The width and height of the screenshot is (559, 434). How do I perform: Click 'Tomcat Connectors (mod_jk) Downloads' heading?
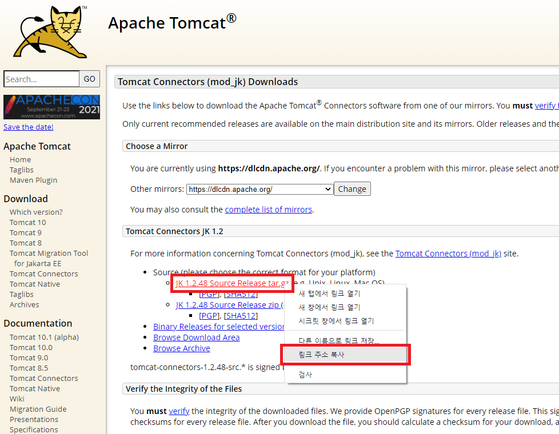[208, 82]
